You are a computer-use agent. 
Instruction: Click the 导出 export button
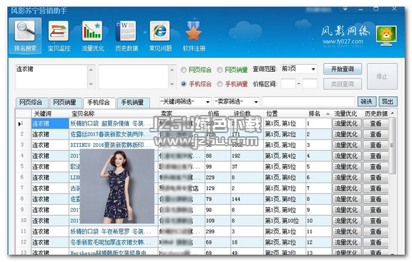[387, 102]
